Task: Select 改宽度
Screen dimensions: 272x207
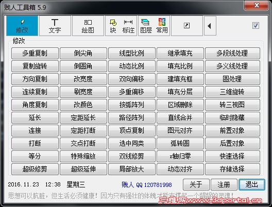Action: tap(83, 79)
